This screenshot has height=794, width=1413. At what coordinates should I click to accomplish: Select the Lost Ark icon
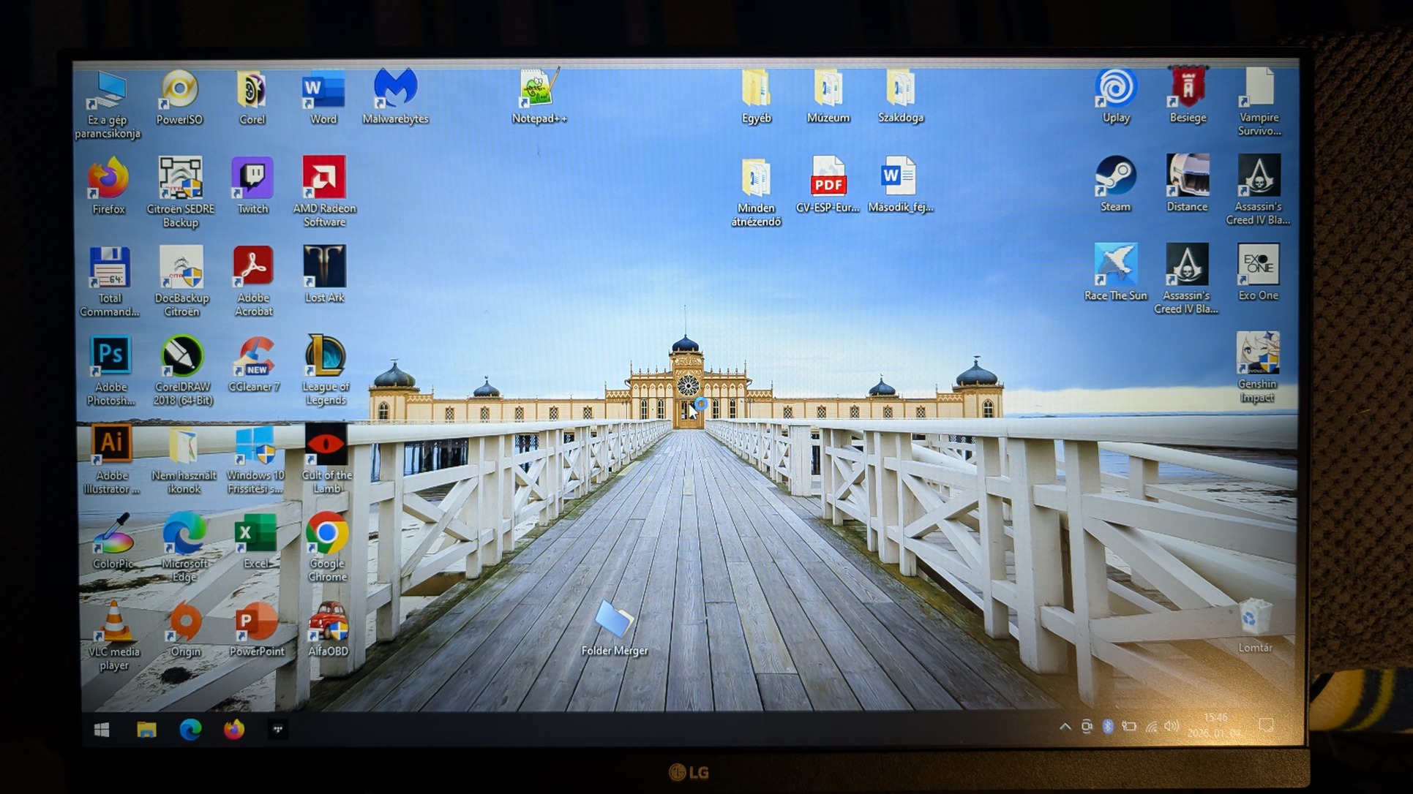click(x=324, y=268)
